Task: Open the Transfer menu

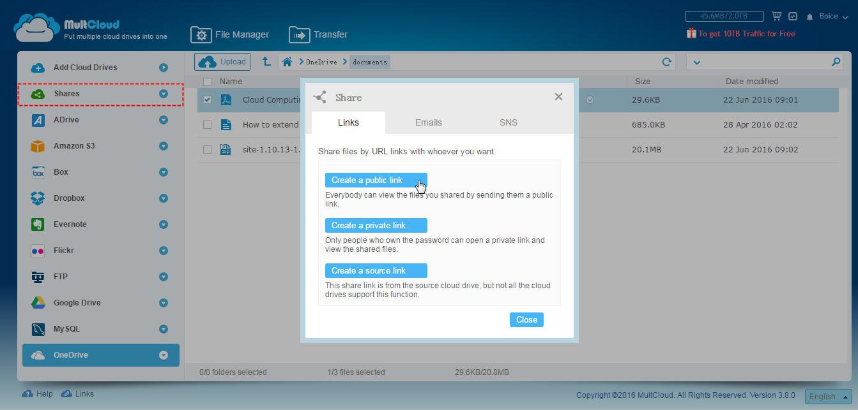Action: tap(318, 34)
